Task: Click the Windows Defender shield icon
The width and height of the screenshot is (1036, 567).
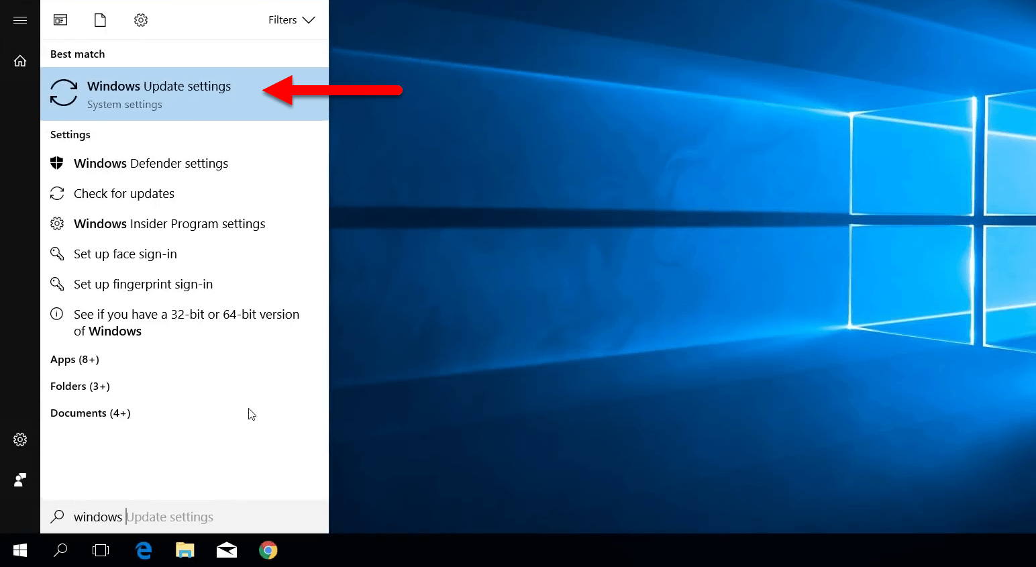Action: click(57, 163)
